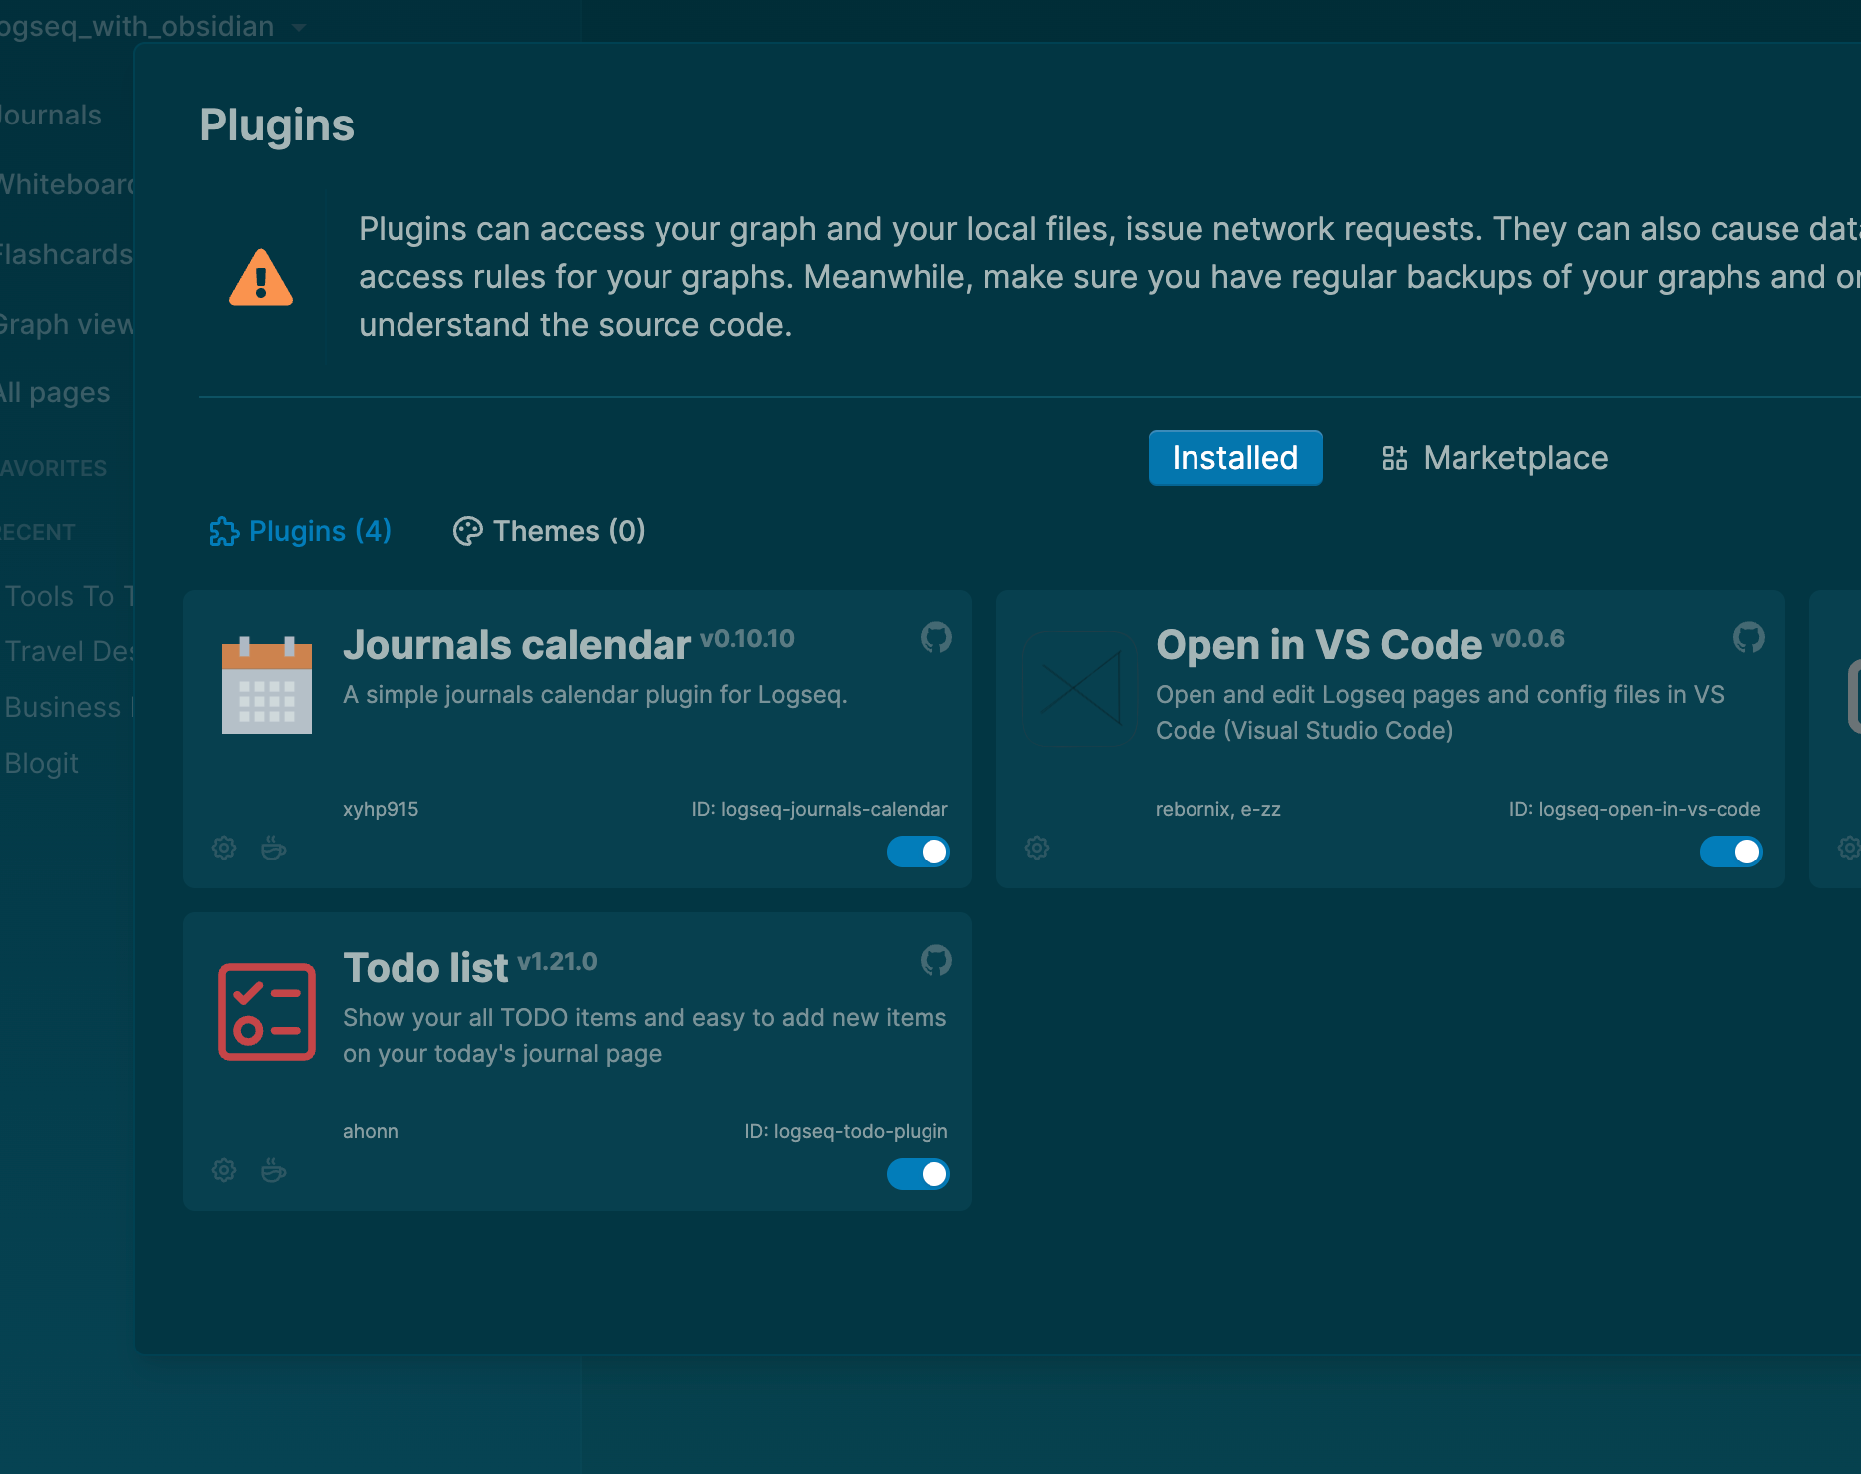This screenshot has width=1861, height=1474.
Task: Click the ID: logseq-journals-calendar text
Action: pos(820,809)
